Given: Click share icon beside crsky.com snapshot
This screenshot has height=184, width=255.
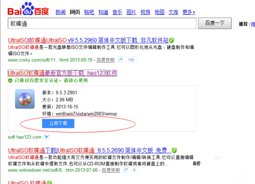Looking at the screenshot, I should pyautogui.click(x=121, y=60).
